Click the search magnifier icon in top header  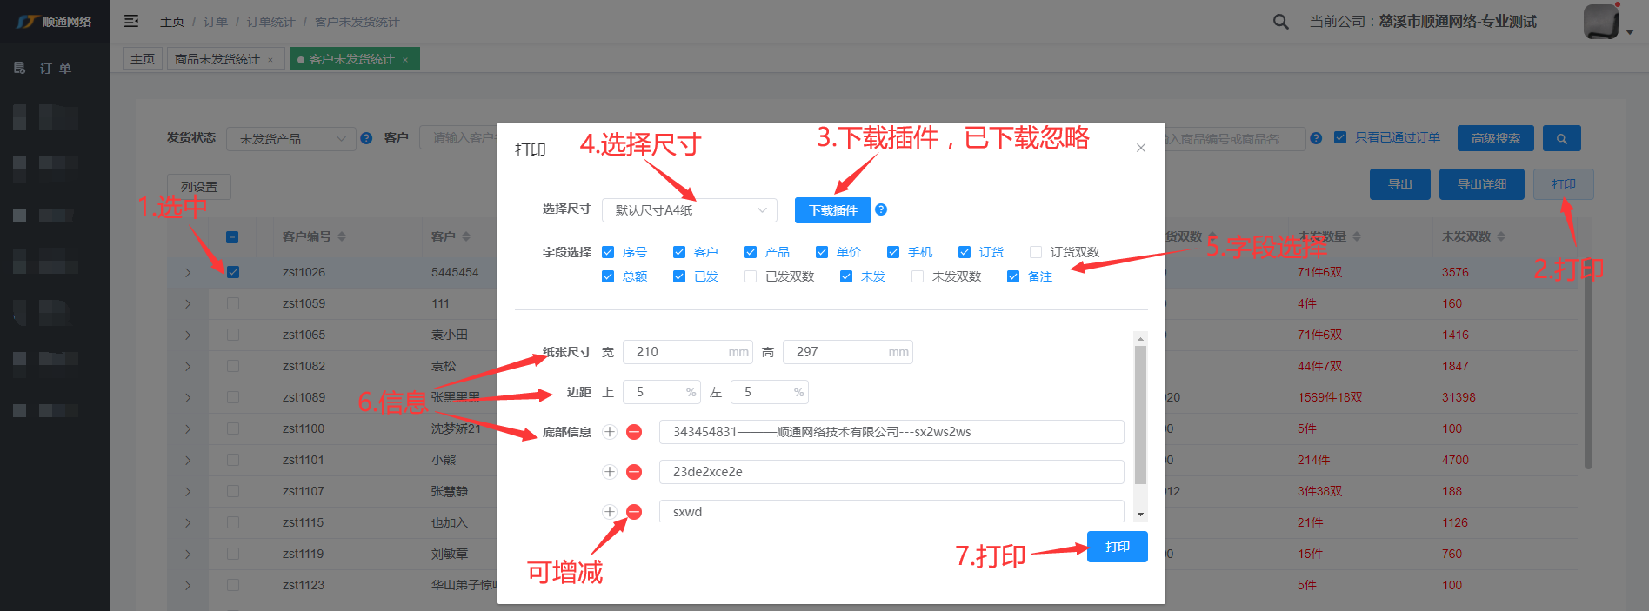(x=1280, y=22)
